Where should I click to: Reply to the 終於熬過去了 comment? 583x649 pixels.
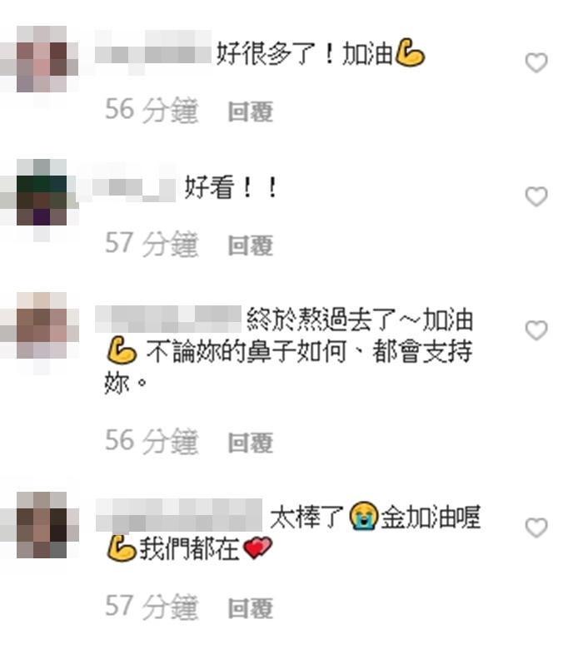click(x=251, y=443)
